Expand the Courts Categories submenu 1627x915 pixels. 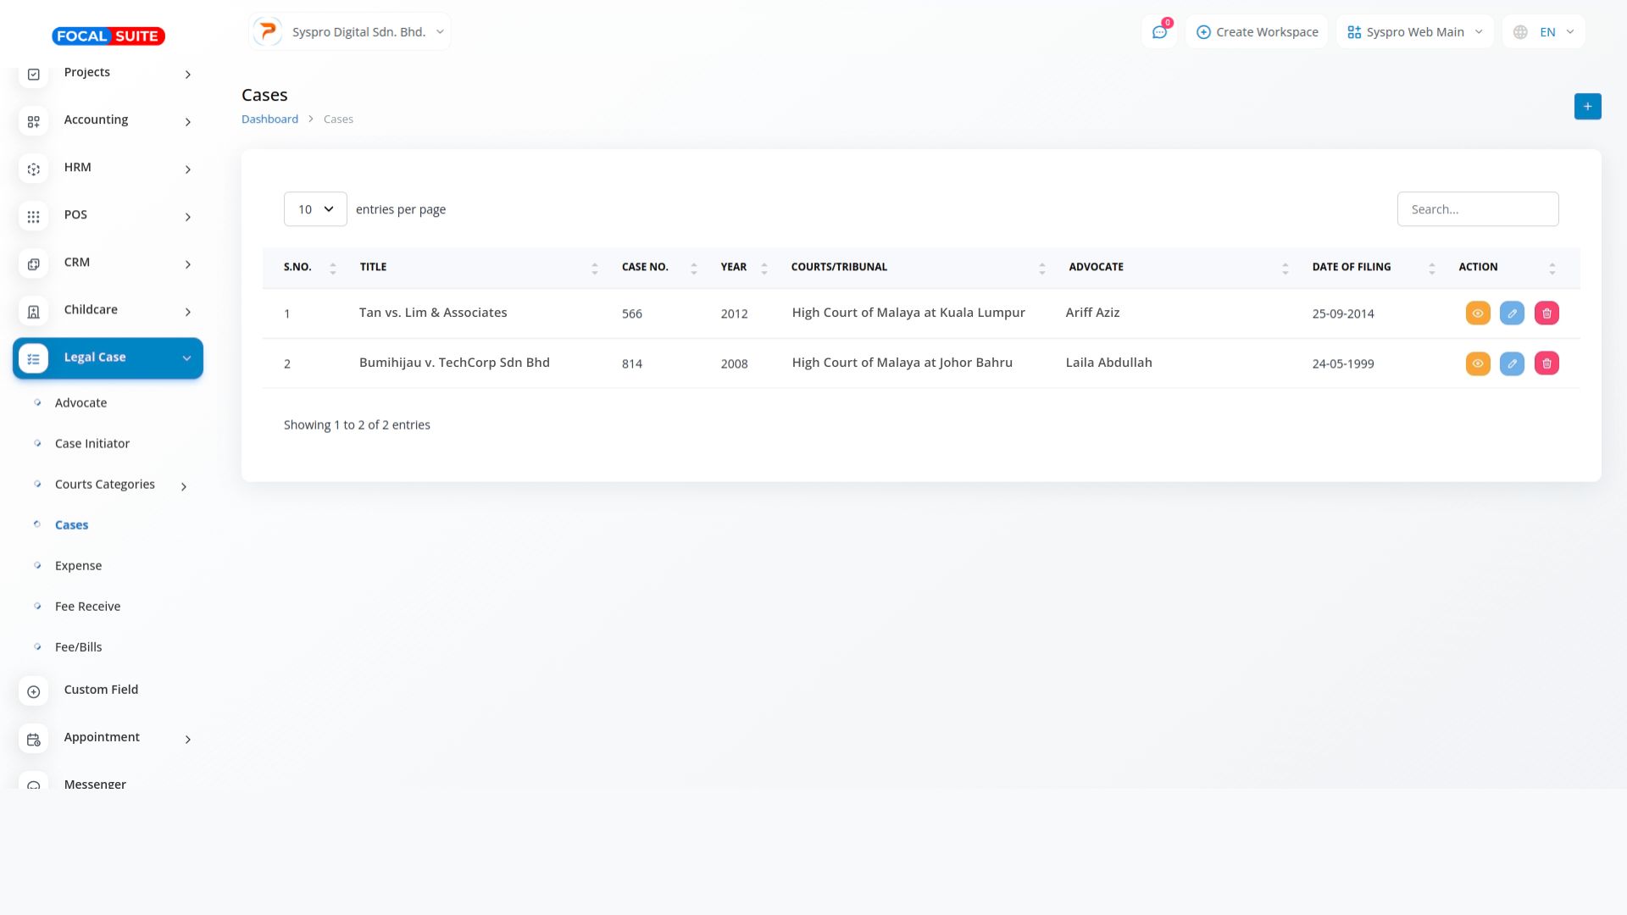(x=105, y=485)
